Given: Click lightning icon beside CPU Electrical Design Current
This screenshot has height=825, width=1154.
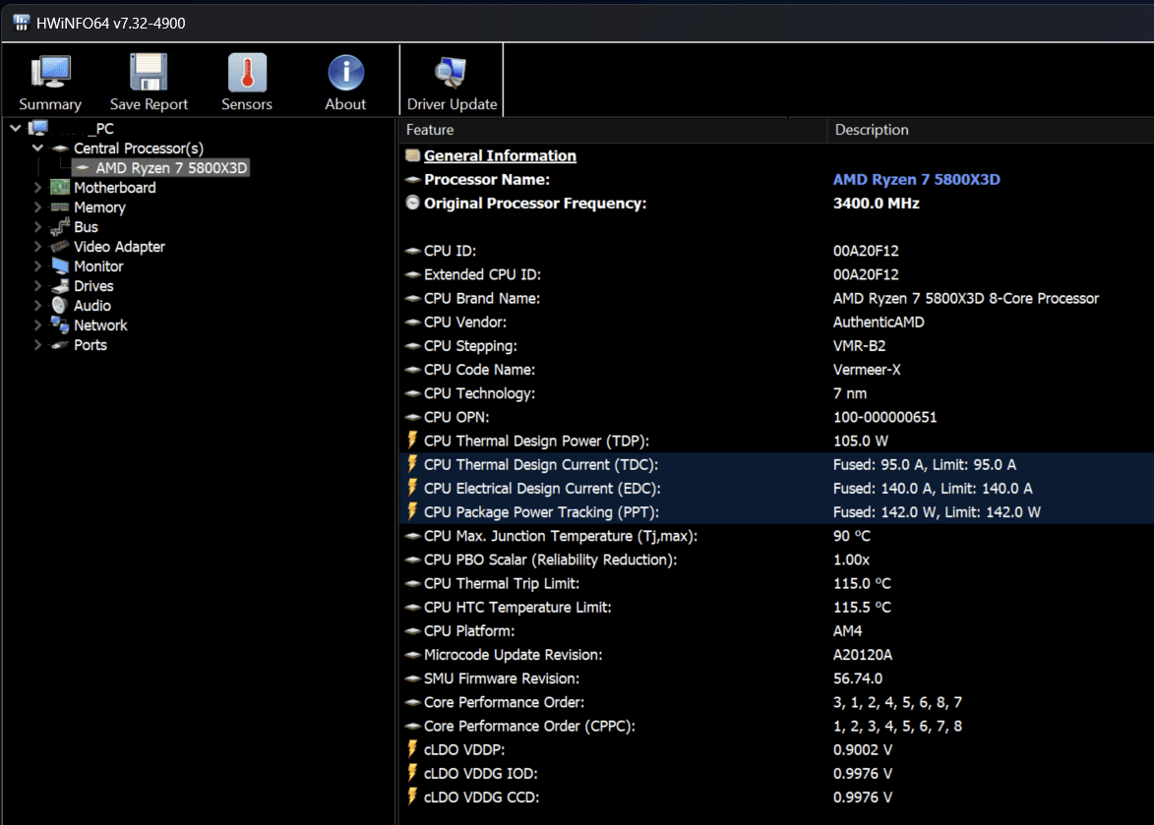Looking at the screenshot, I should pos(412,488).
